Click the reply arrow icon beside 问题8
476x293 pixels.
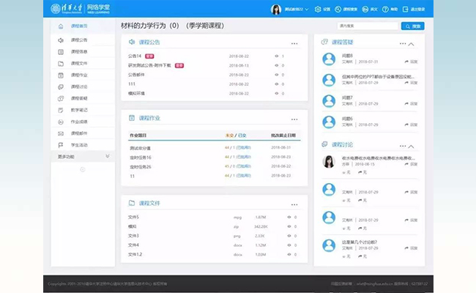tap(406, 62)
